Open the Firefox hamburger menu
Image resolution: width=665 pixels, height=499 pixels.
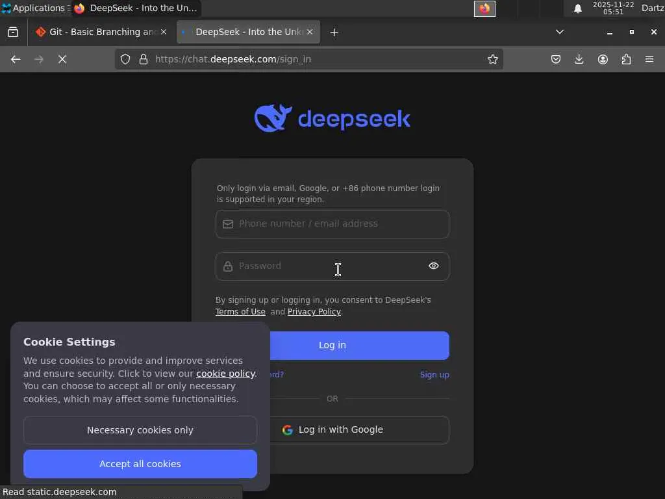tap(649, 59)
